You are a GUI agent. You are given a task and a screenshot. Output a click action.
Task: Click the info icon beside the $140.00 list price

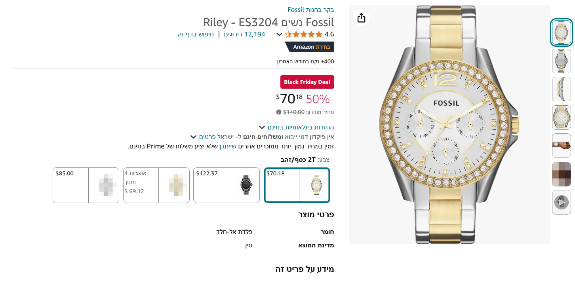tap(279, 112)
